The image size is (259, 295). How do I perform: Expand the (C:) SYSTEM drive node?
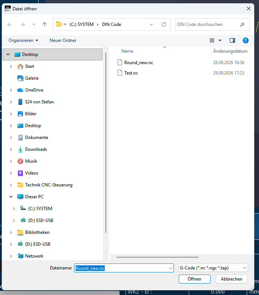[14, 209]
